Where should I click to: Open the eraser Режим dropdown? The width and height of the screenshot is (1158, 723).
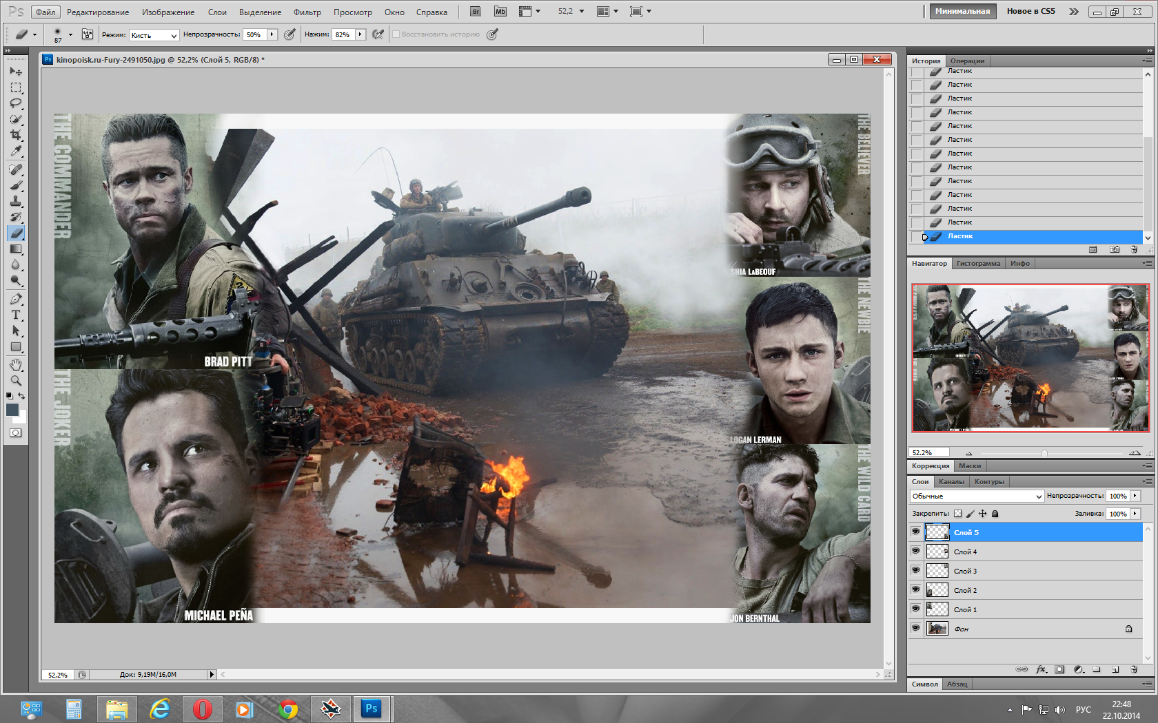154,35
